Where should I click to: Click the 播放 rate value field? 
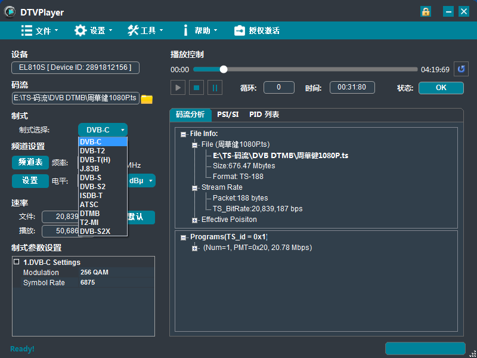(60, 231)
